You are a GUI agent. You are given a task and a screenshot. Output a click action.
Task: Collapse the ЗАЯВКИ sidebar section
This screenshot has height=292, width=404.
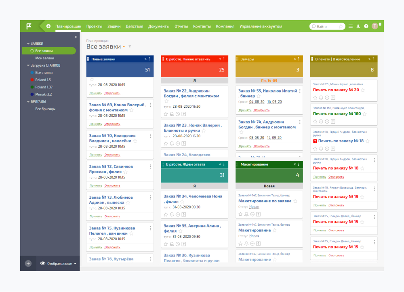[28, 44]
